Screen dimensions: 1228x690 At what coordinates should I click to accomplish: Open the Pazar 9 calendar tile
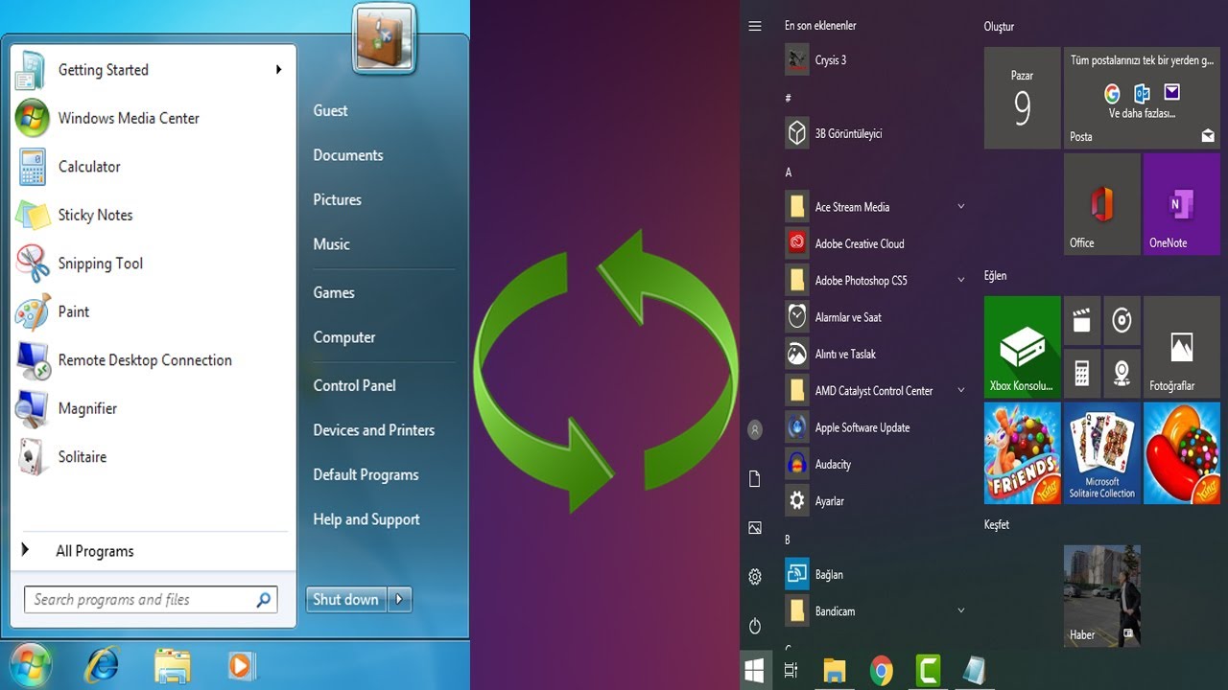pyautogui.click(x=1023, y=98)
